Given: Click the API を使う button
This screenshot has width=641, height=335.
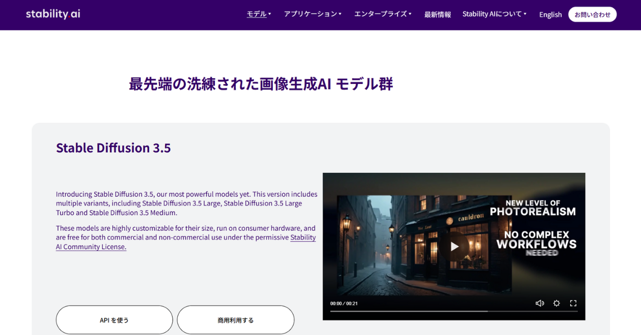Looking at the screenshot, I should pyautogui.click(x=114, y=320).
